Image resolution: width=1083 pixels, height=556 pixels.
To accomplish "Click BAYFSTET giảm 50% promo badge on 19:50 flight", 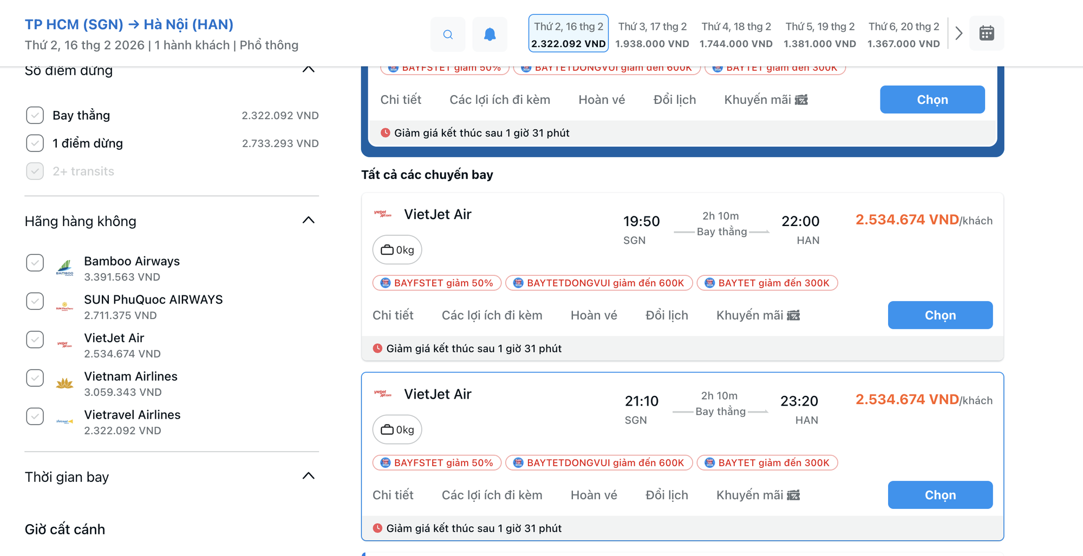I will [x=437, y=283].
